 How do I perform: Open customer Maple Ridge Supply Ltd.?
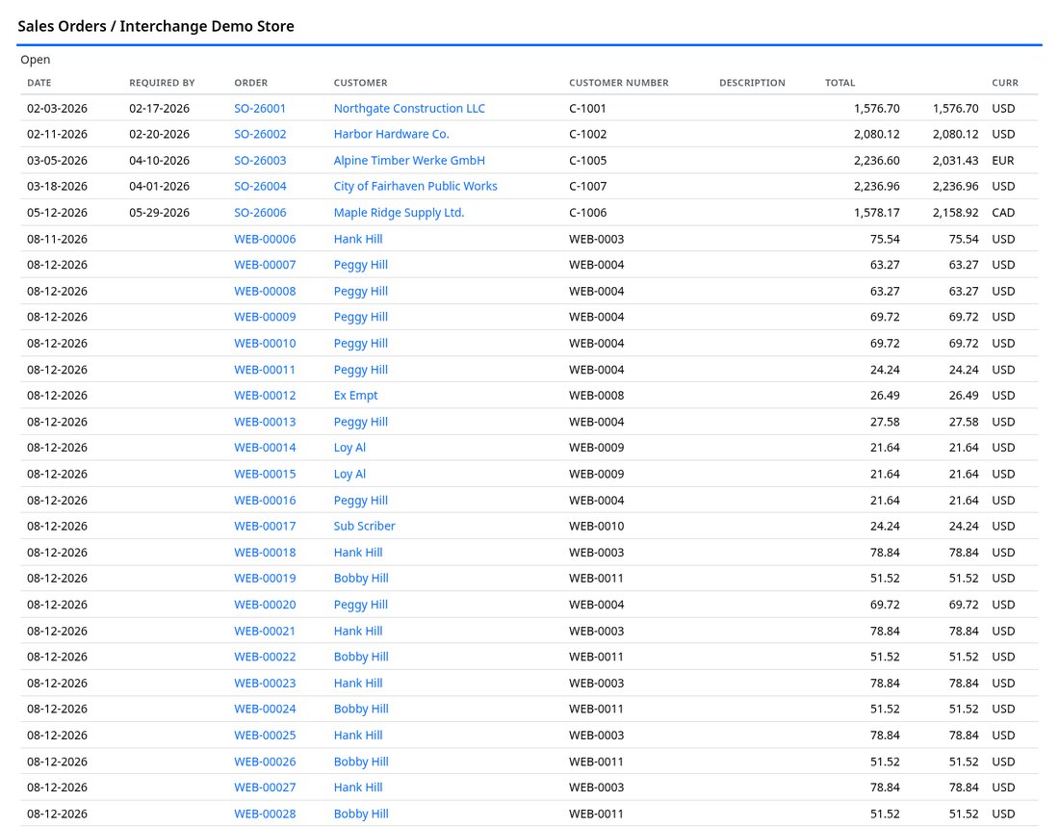[x=400, y=212]
